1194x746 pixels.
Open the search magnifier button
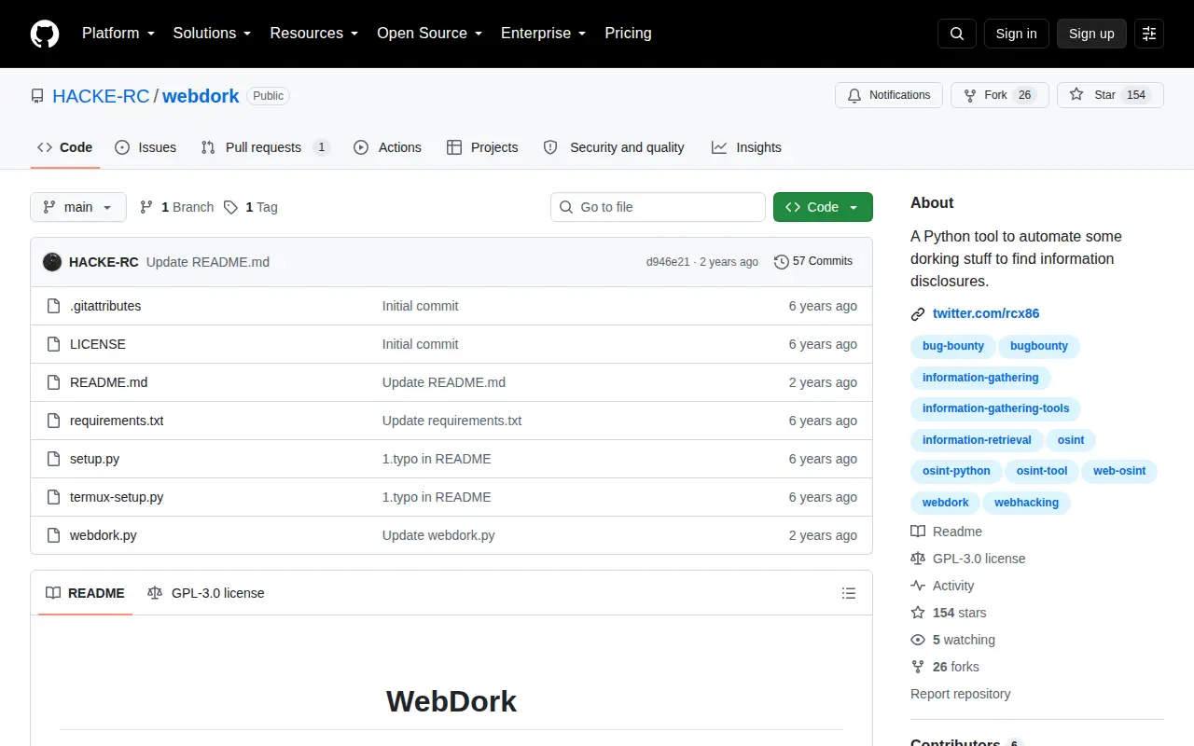pyautogui.click(x=957, y=34)
